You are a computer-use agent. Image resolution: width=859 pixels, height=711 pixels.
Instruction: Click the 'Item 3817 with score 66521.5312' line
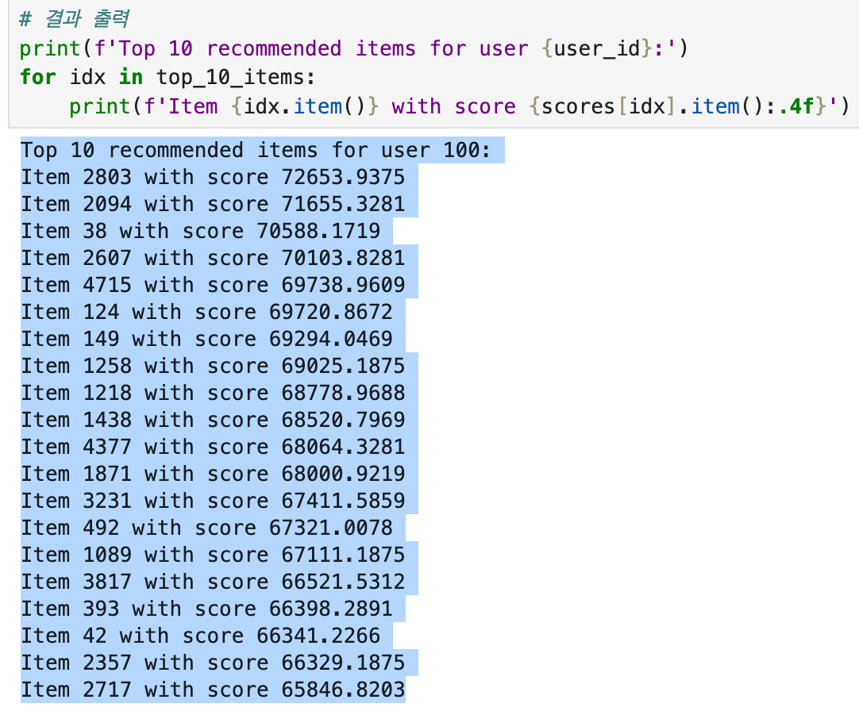(x=213, y=582)
